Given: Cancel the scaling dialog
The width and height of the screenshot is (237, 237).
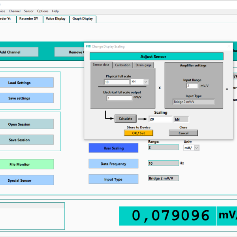Looking at the screenshot, I should pos(183,133).
